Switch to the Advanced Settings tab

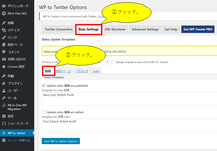tap(145, 29)
